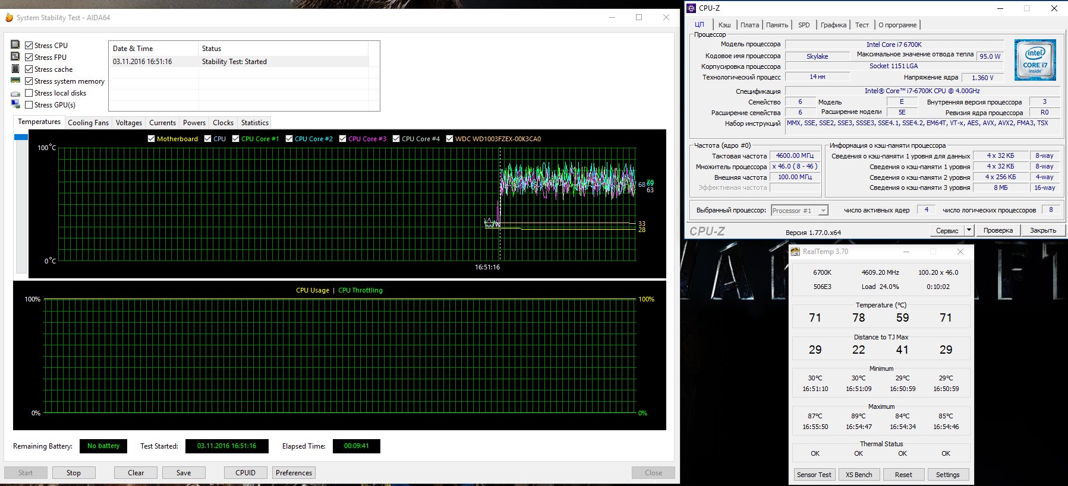Viewport: 1068px width, 486px height.
Task: Click the monitor icon beside Stress GPU(s)
Action: (15, 104)
